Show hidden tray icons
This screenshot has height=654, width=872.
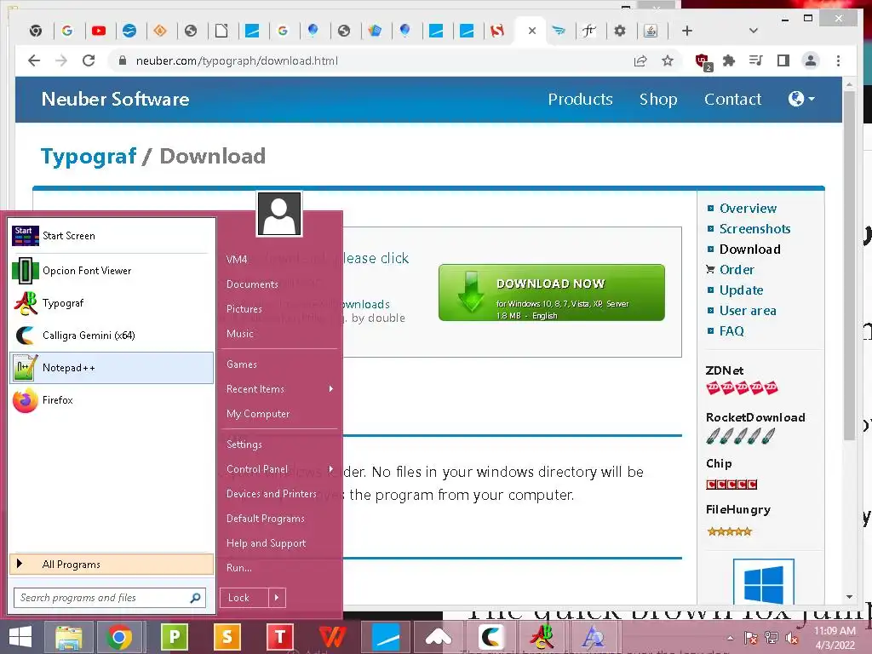(x=730, y=638)
